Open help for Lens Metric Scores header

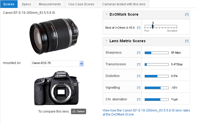pyautogui.click(x=187, y=41)
